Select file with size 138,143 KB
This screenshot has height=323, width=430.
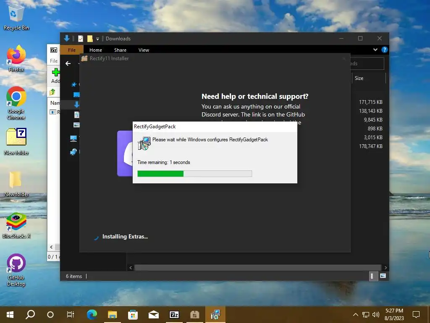point(370,111)
